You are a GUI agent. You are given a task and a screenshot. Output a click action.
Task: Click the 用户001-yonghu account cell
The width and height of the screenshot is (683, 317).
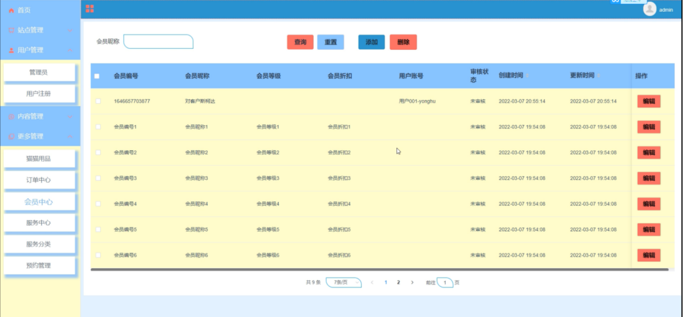pos(417,101)
